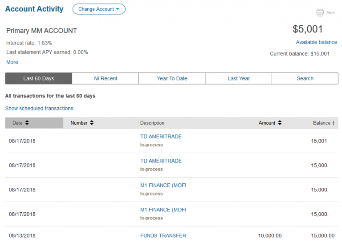
Task: Expand account details with More
Action: click(12, 62)
